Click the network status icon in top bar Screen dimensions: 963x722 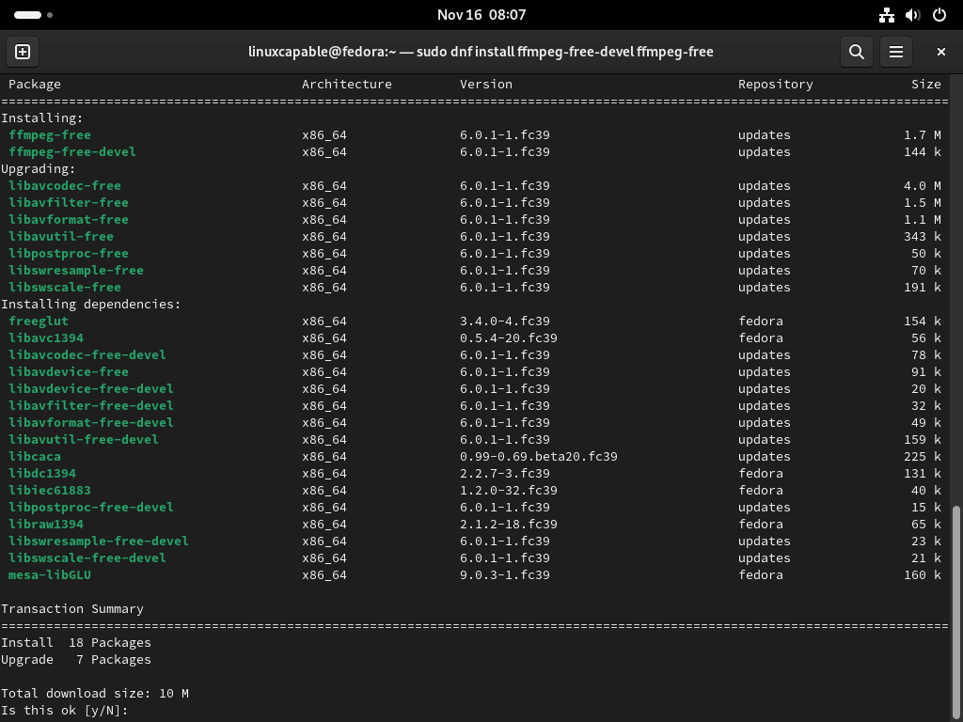(x=886, y=15)
